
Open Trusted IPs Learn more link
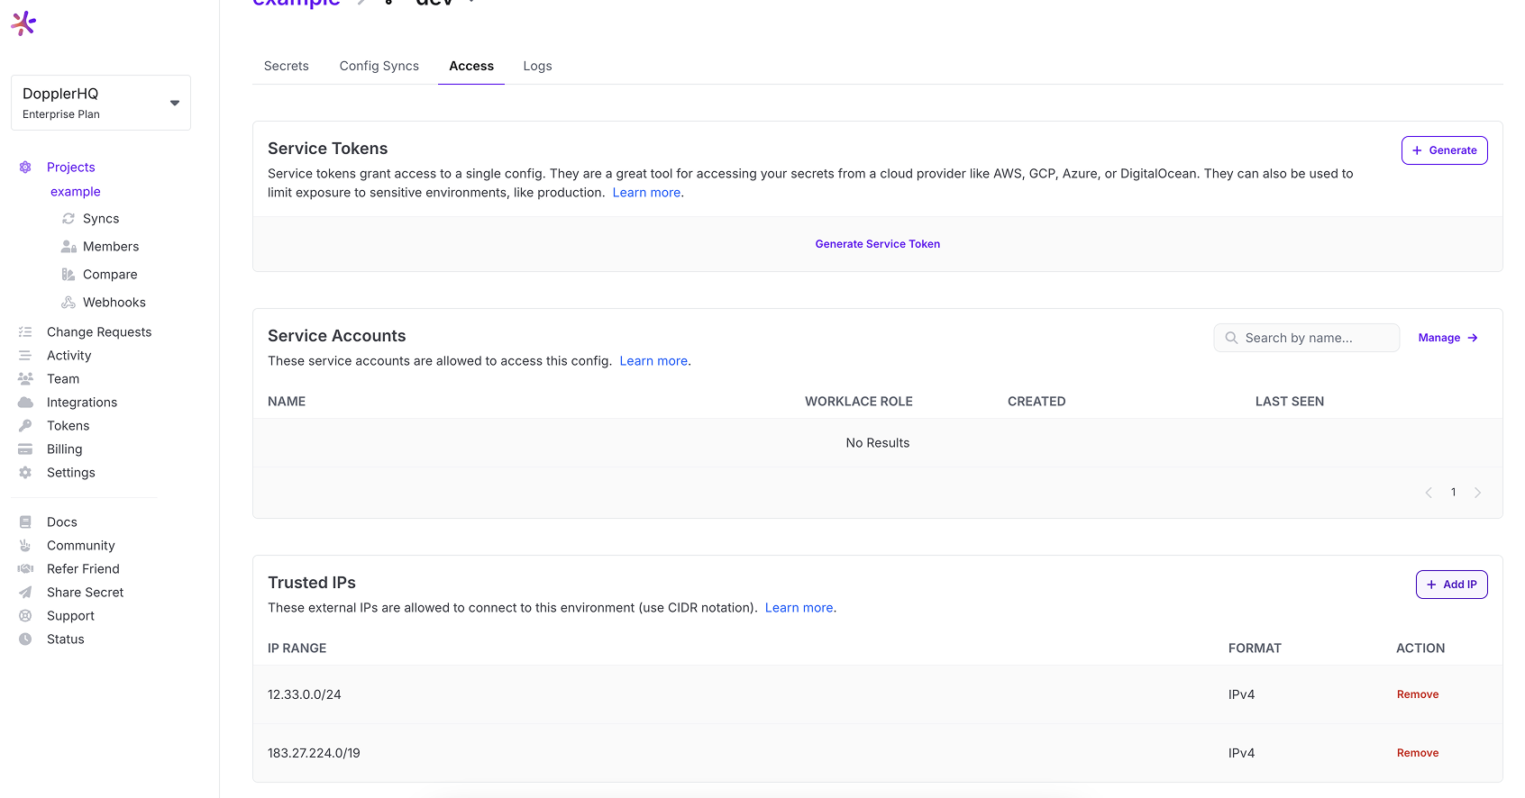pos(799,608)
